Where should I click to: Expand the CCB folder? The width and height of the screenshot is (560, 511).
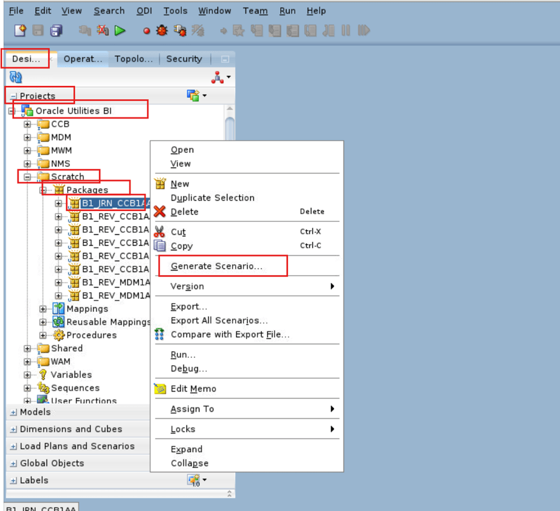[x=27, y=124]
